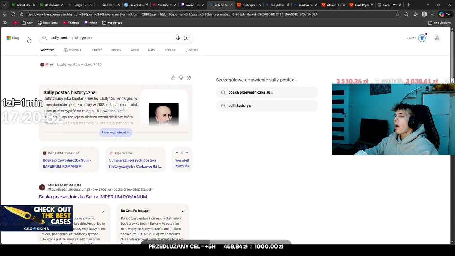Open CSGO Skins best cases ad banner
The width and height of the screenshot is (455, 256).
[x=37, y=218]
